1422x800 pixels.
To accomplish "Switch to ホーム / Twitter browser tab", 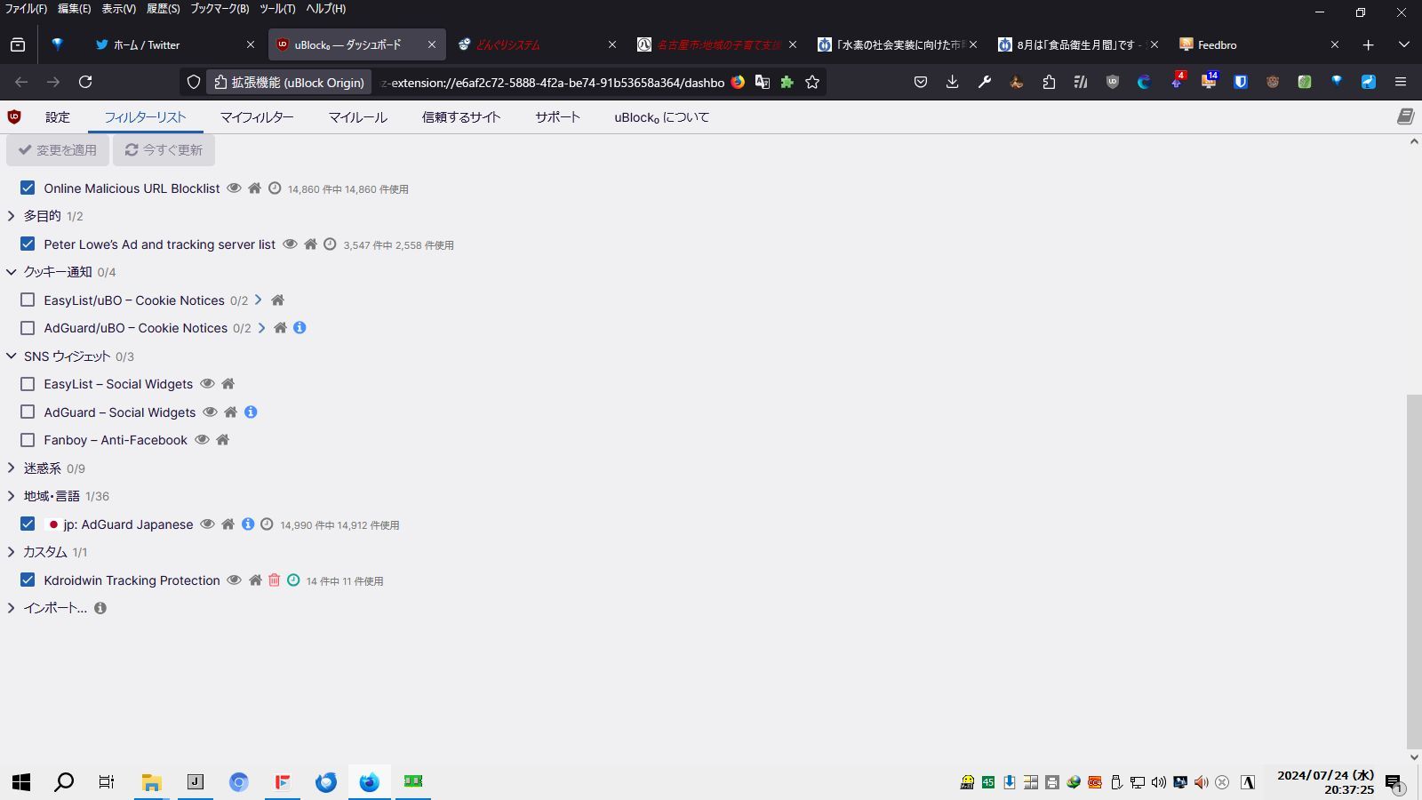I will 174,44.
